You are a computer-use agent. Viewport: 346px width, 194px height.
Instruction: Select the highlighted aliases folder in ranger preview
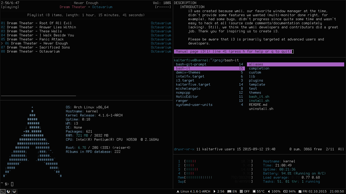(296, 64)
